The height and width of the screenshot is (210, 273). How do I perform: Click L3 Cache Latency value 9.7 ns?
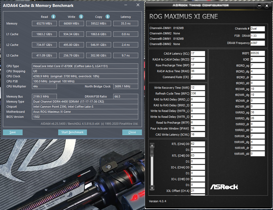(126, 55)
